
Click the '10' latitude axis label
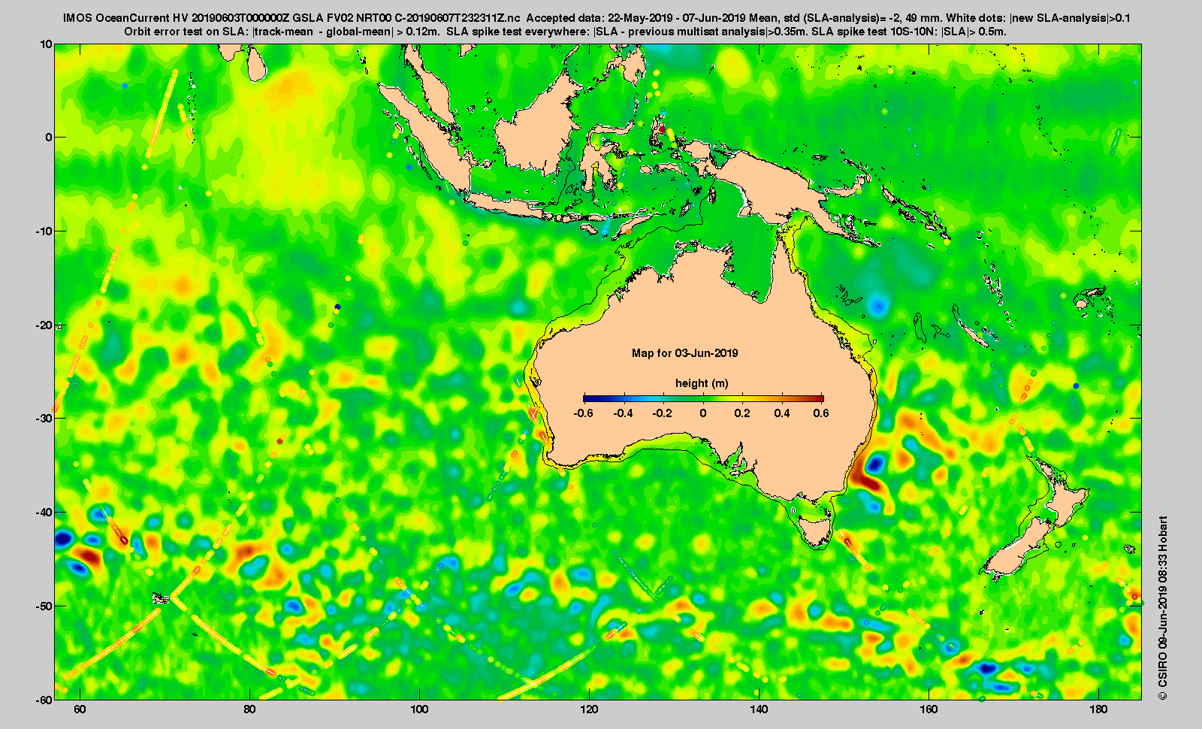click(x=47, y=44)
